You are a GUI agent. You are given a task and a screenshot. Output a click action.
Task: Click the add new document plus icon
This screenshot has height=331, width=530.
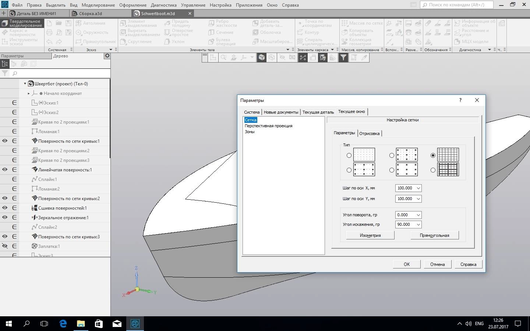[4, 13]
